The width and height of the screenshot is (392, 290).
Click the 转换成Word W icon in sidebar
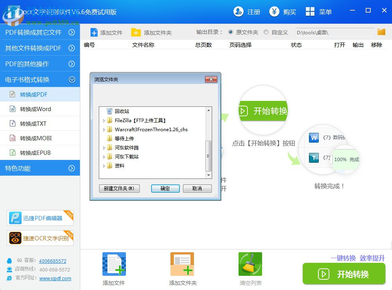pyautogui.click(x=12, y=109)
